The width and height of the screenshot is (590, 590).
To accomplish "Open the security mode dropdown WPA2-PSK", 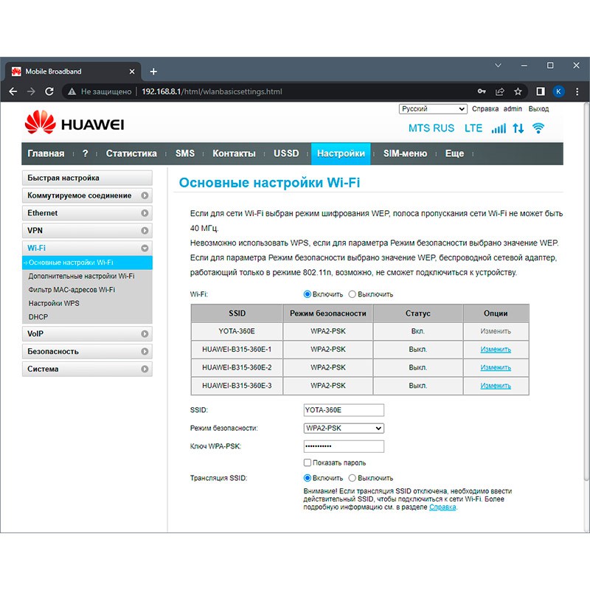I will 344,428.
